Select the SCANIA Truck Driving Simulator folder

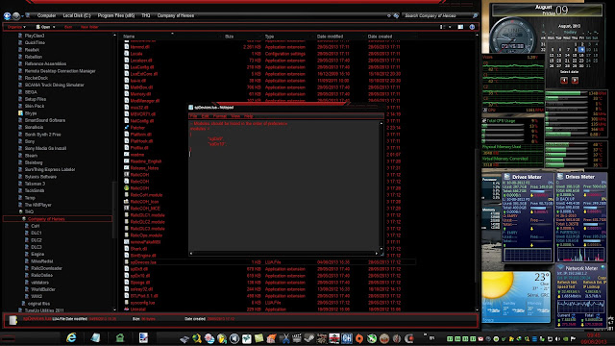click(54, 86)
